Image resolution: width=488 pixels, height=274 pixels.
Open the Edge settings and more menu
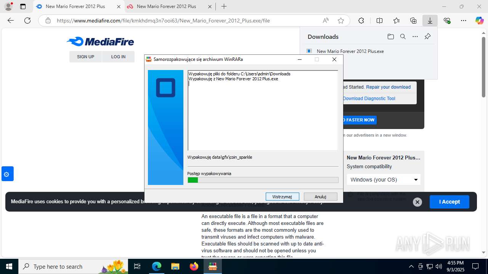coord(464,21)
